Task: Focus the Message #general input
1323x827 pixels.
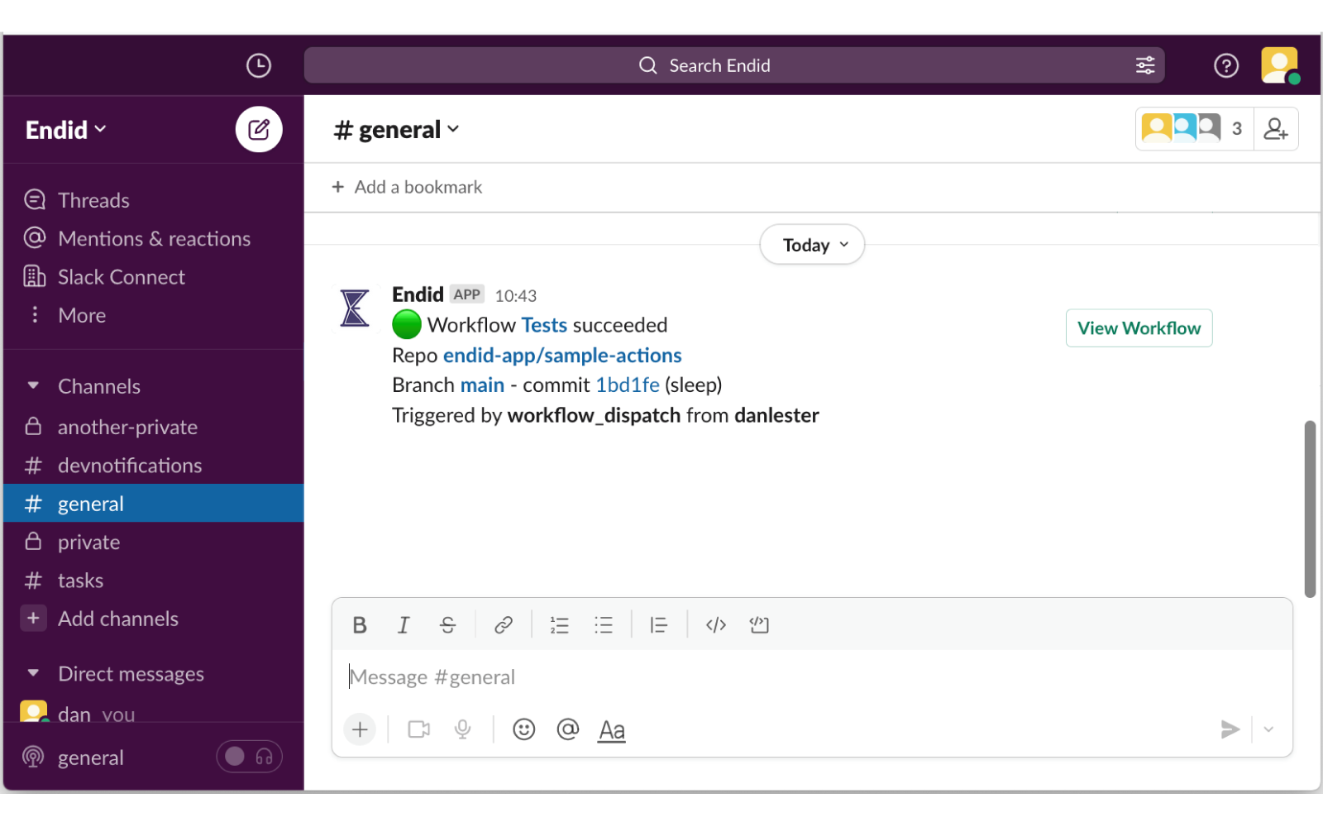Action: tap(812, 677)
